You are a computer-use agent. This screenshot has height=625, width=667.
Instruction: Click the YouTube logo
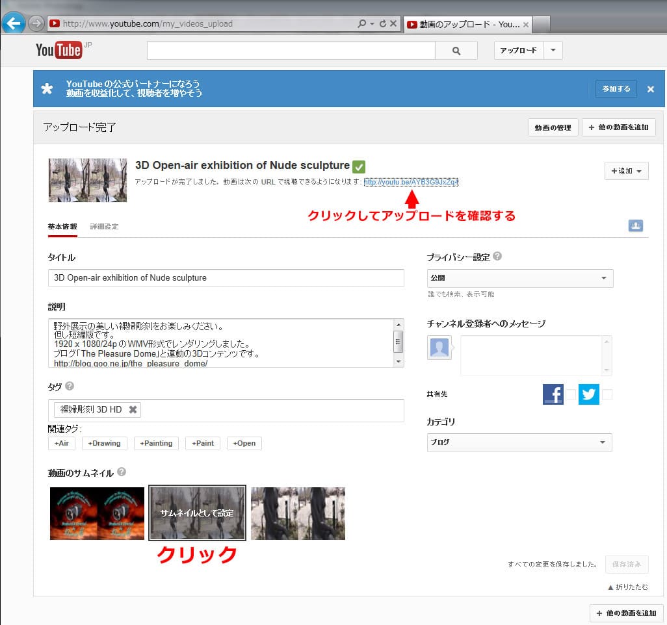tap(59, 50)
